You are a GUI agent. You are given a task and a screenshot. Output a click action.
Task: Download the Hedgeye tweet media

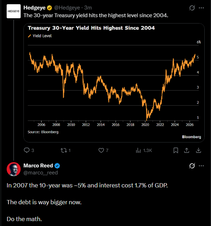pyautogui.click(x=198, y=150)
